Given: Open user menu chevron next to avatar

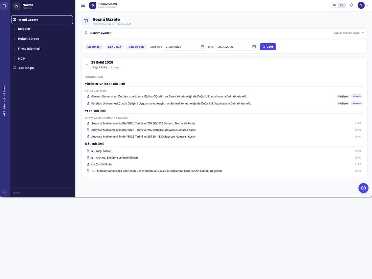Looking at the screenshot, I should 367,5.
